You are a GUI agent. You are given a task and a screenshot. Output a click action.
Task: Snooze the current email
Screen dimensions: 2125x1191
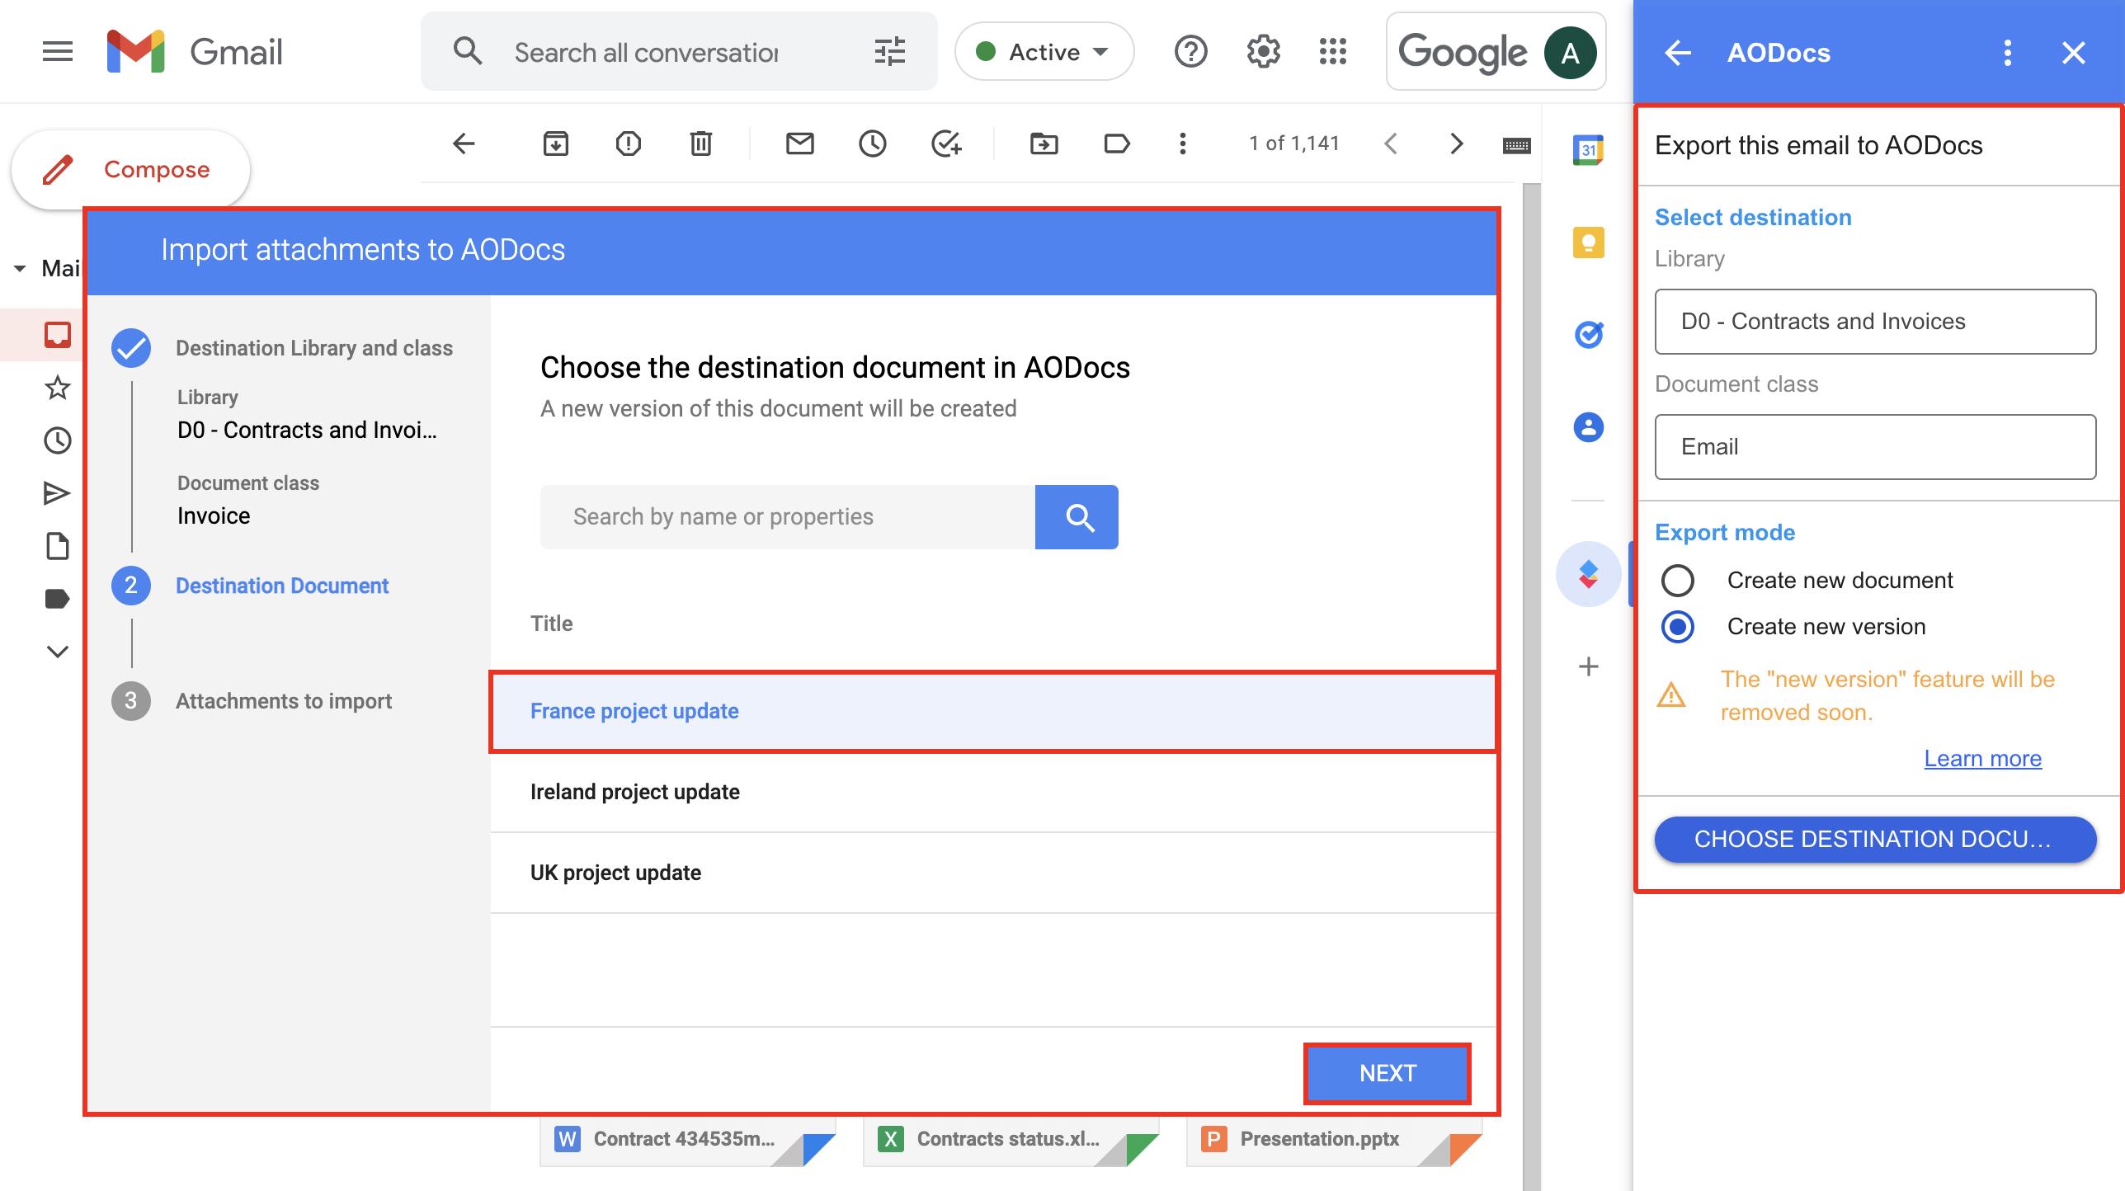click(873, 143)
